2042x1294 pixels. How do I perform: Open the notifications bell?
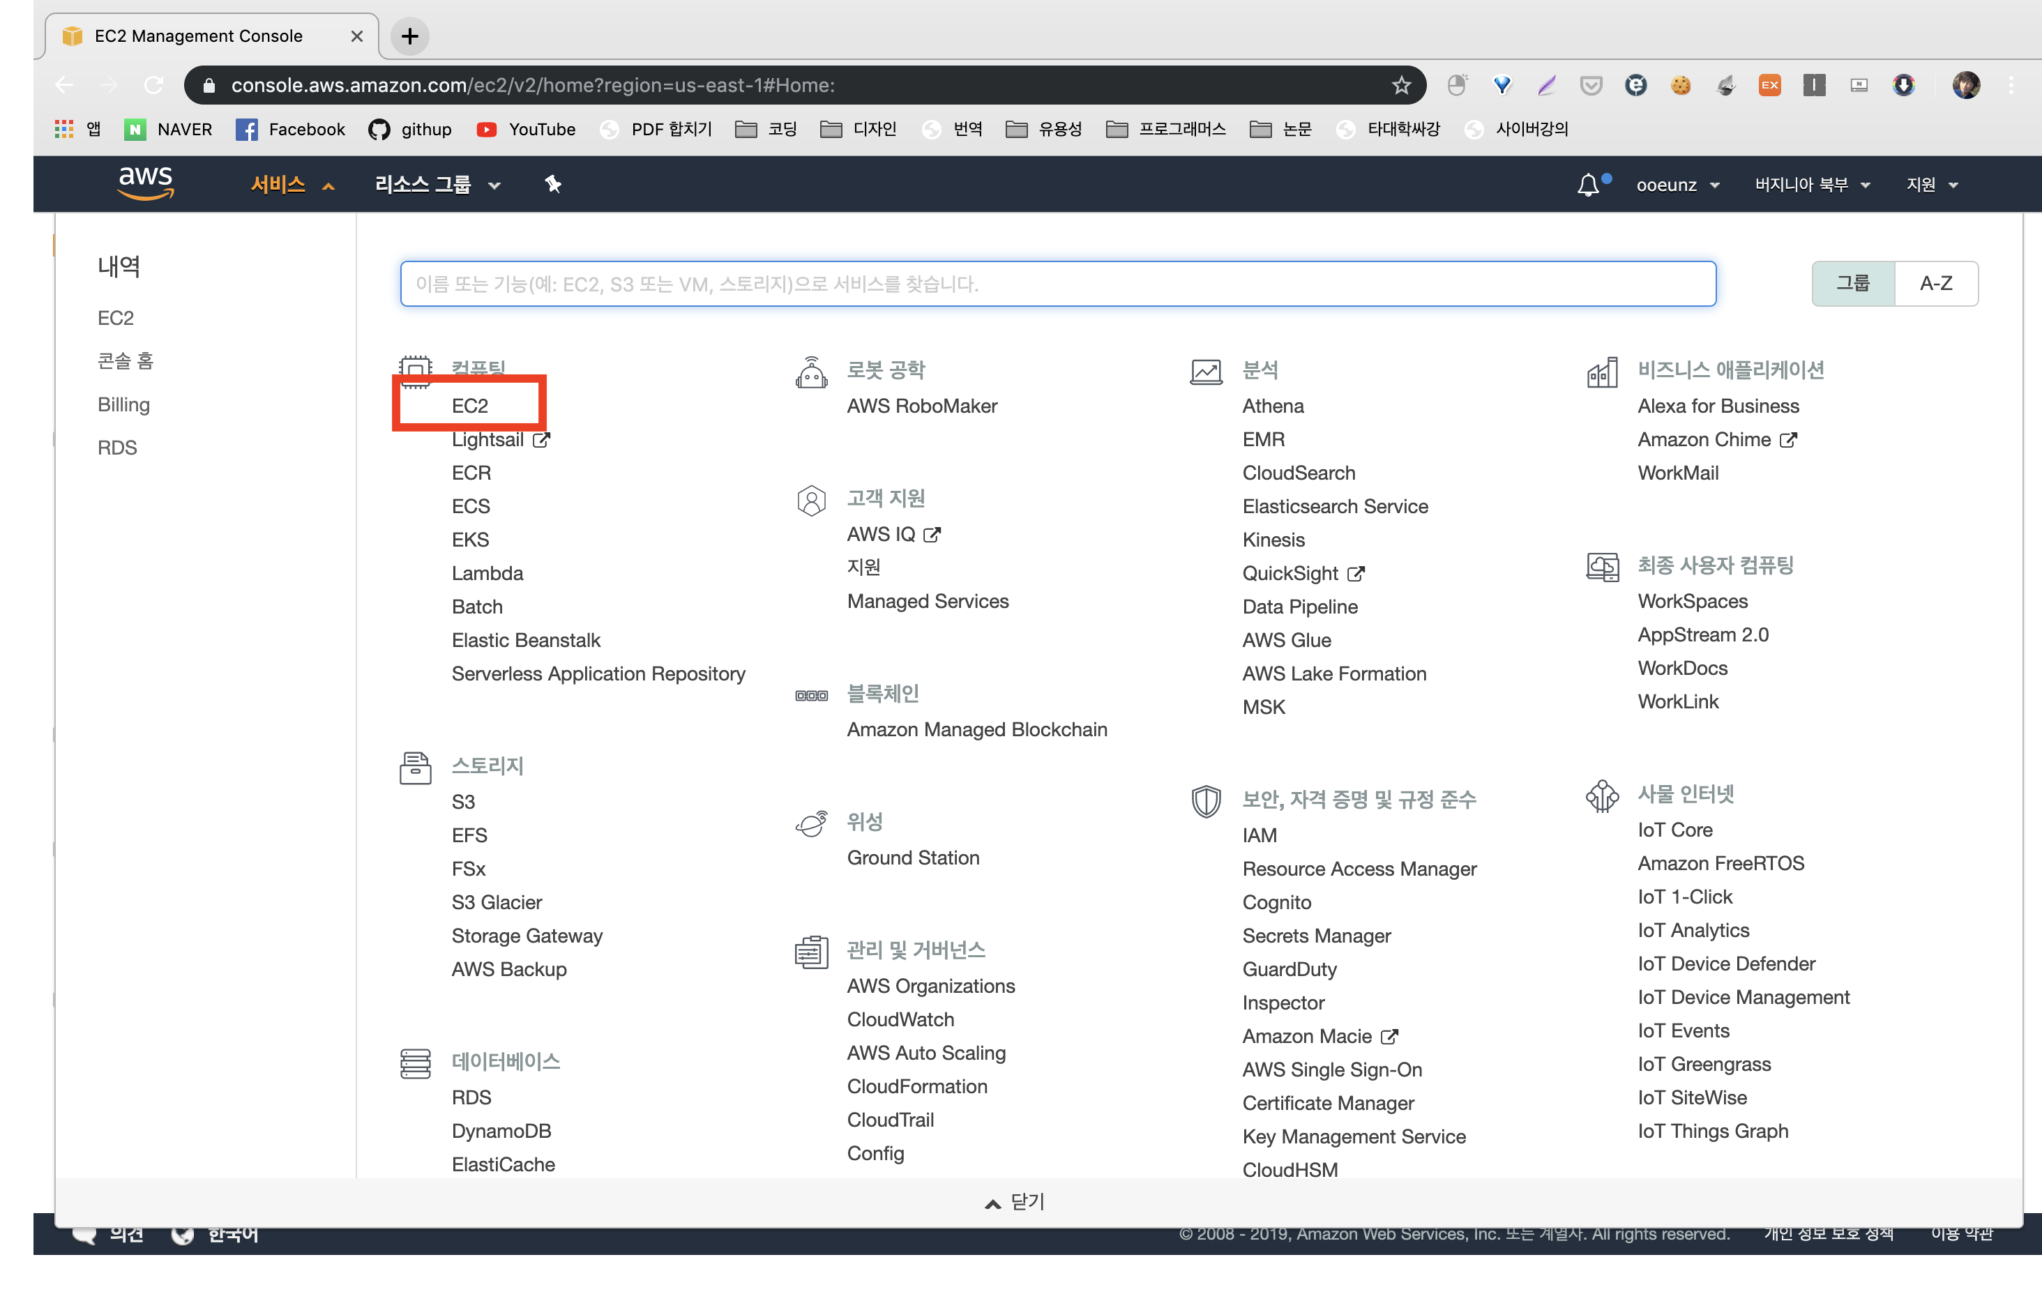[1588, 184]
